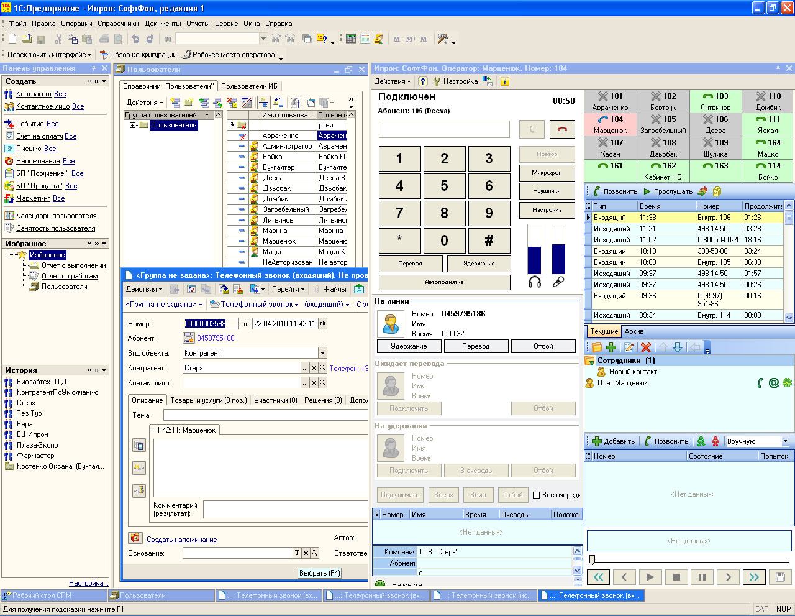Click the abonent number link 0459795186
Screen dimensions: 795x616
[x=216, y=338]
